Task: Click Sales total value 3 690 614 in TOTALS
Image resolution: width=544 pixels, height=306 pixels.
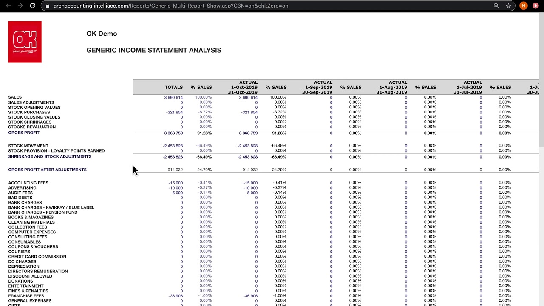Action: 173,97
